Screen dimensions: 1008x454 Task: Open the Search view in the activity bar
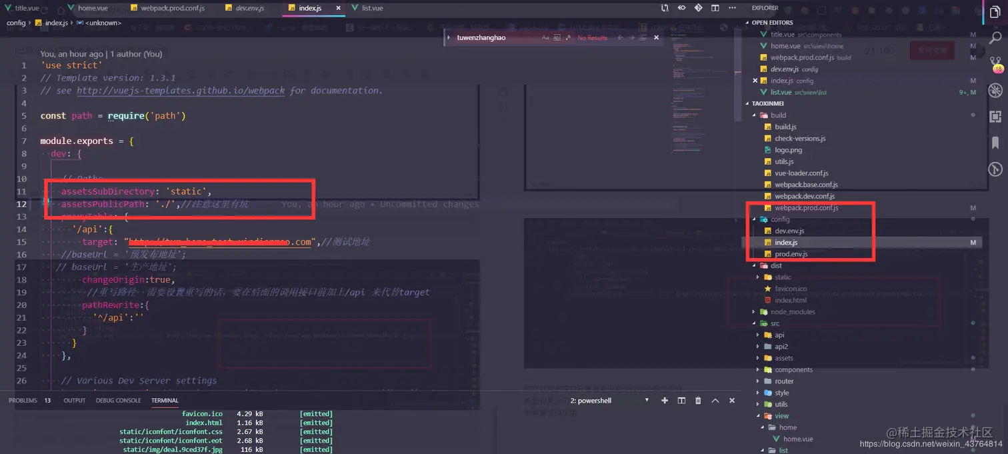(995, 37)
